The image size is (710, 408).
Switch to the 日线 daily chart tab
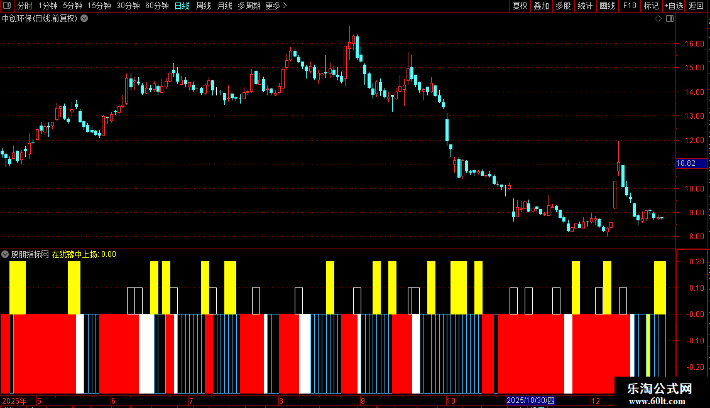tap(182, 6)
